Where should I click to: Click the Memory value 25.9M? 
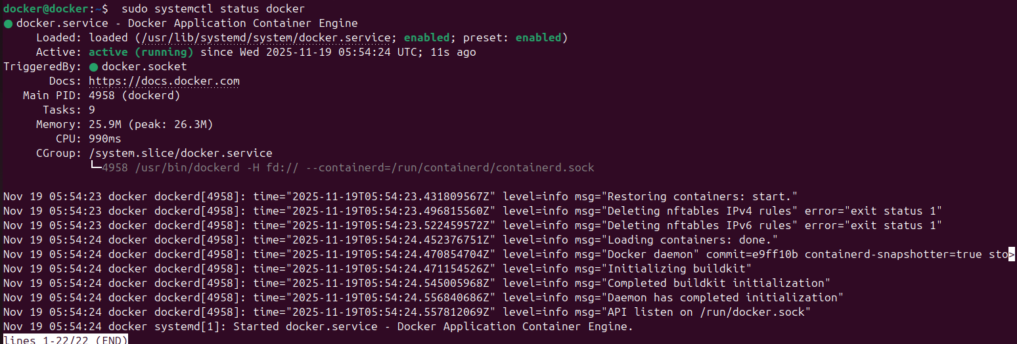point(105,125)
